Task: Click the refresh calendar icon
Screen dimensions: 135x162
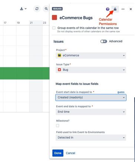Action: click(x=37, y=9)
